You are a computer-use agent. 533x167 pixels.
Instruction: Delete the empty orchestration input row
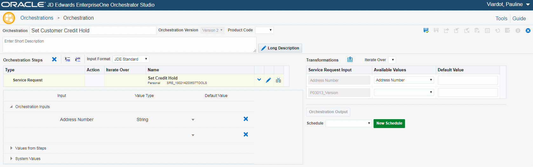(x=246, y=134)
